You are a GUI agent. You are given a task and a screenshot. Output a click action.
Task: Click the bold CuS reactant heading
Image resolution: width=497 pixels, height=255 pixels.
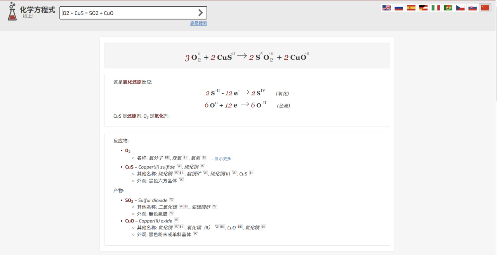pos(129,167)
